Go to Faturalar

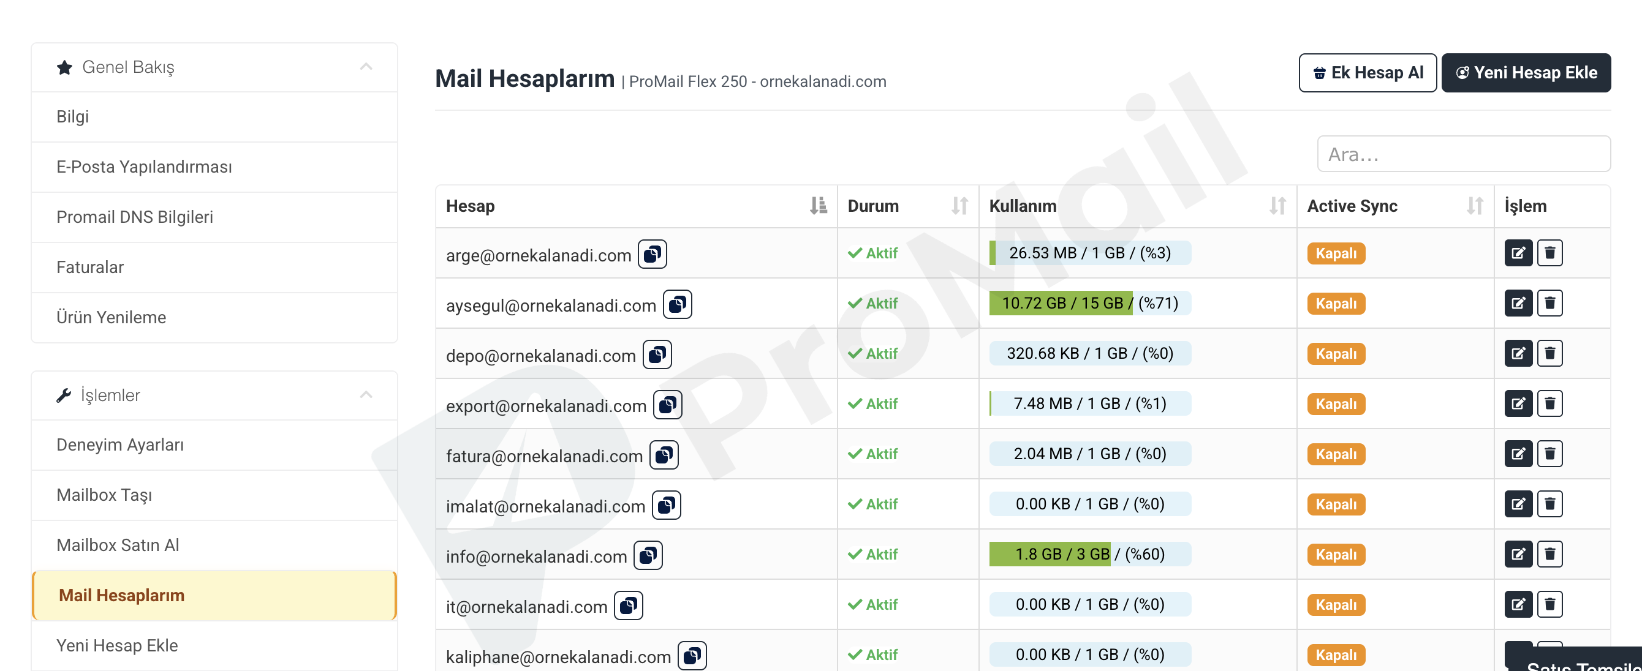pos(214,268)
